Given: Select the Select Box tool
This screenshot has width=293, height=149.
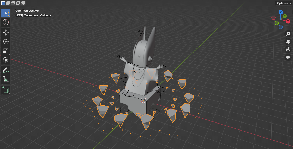Looking at the screenshot, I should tap(6, 13).
